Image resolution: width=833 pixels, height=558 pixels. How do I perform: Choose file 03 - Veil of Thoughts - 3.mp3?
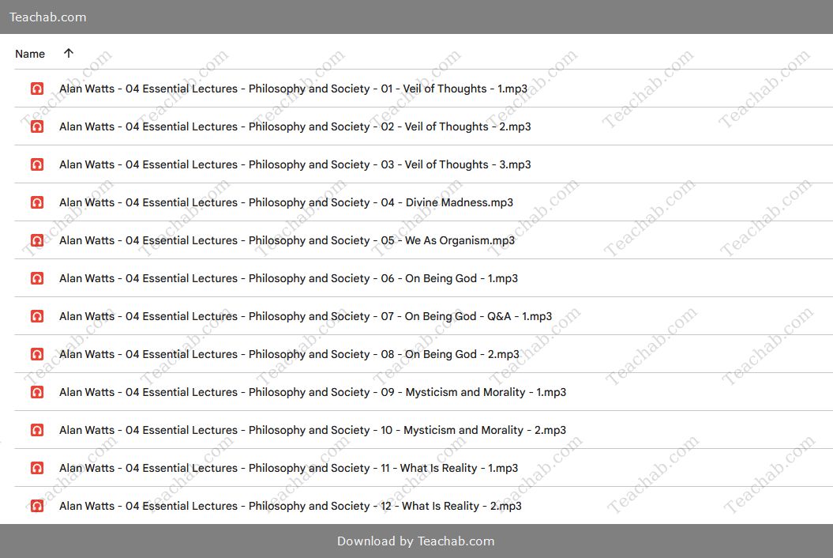pyautogui.click(x=295, y=164)
